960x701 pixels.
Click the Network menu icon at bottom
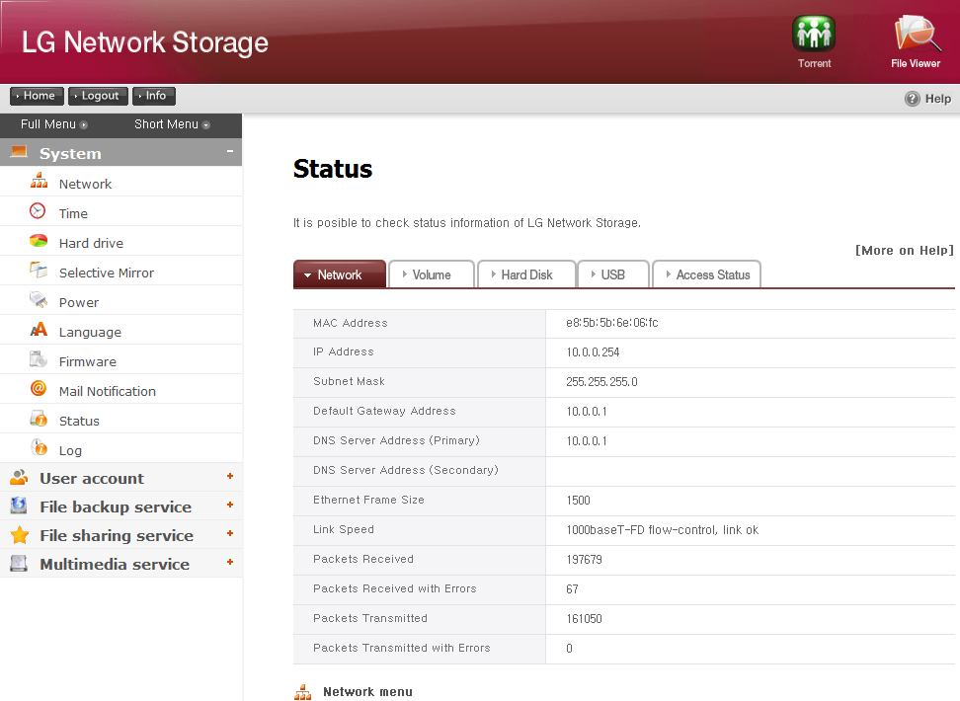(x=302, y=692)
